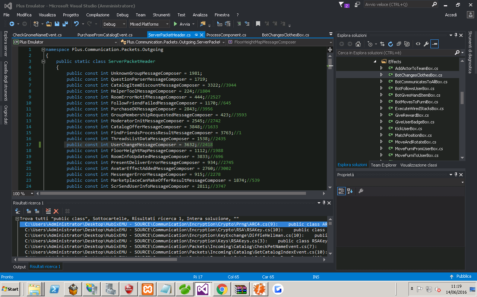
Task: Open the Strumenti di diagnostica side panel
Action: [x=470, y=52]
